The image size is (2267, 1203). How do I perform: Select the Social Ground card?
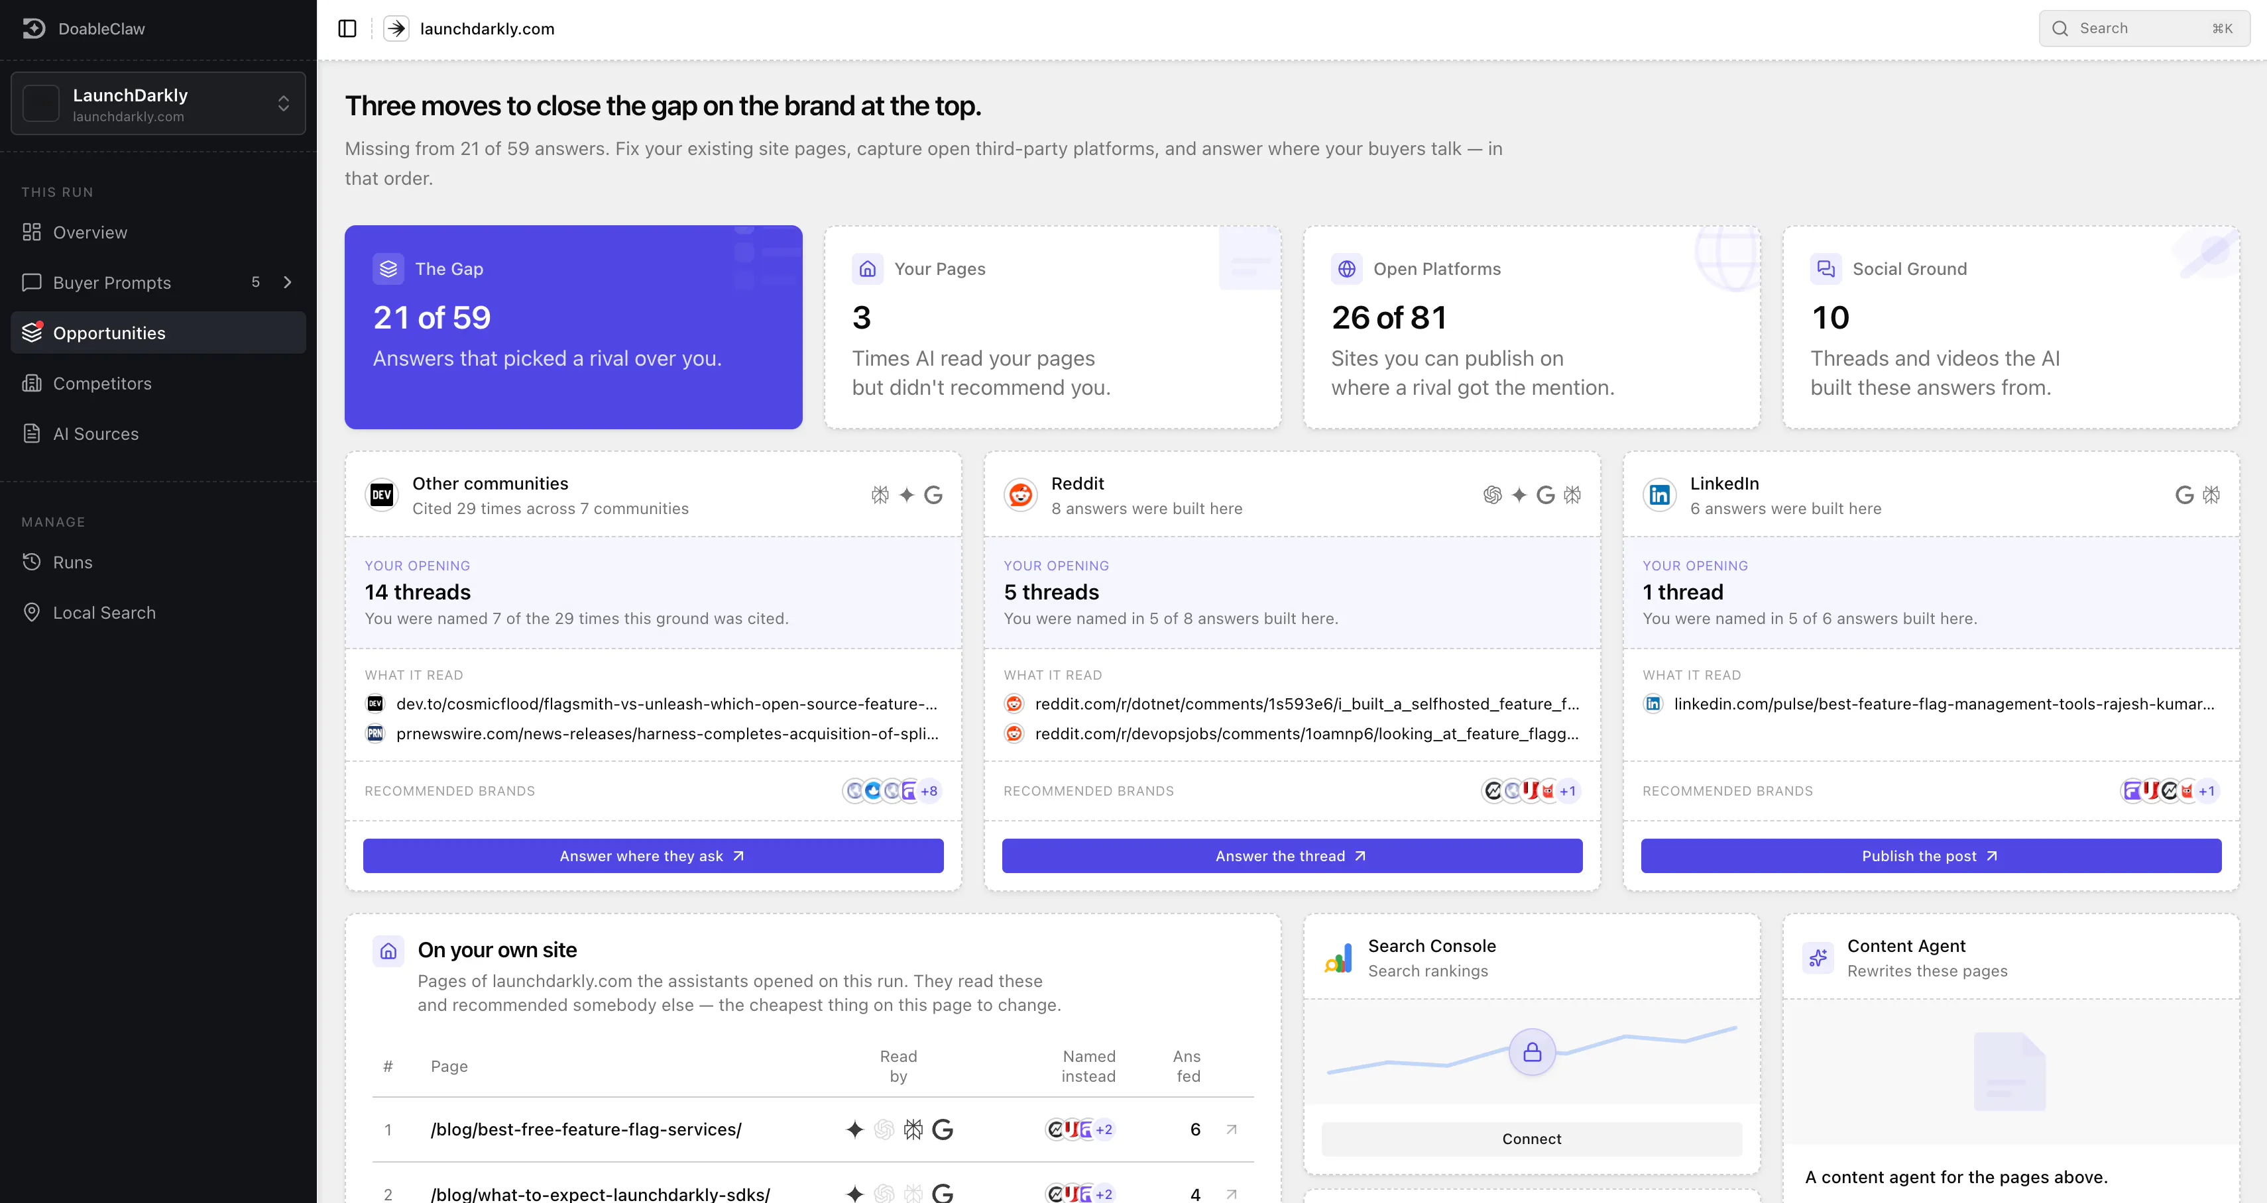pos(2011,327)
